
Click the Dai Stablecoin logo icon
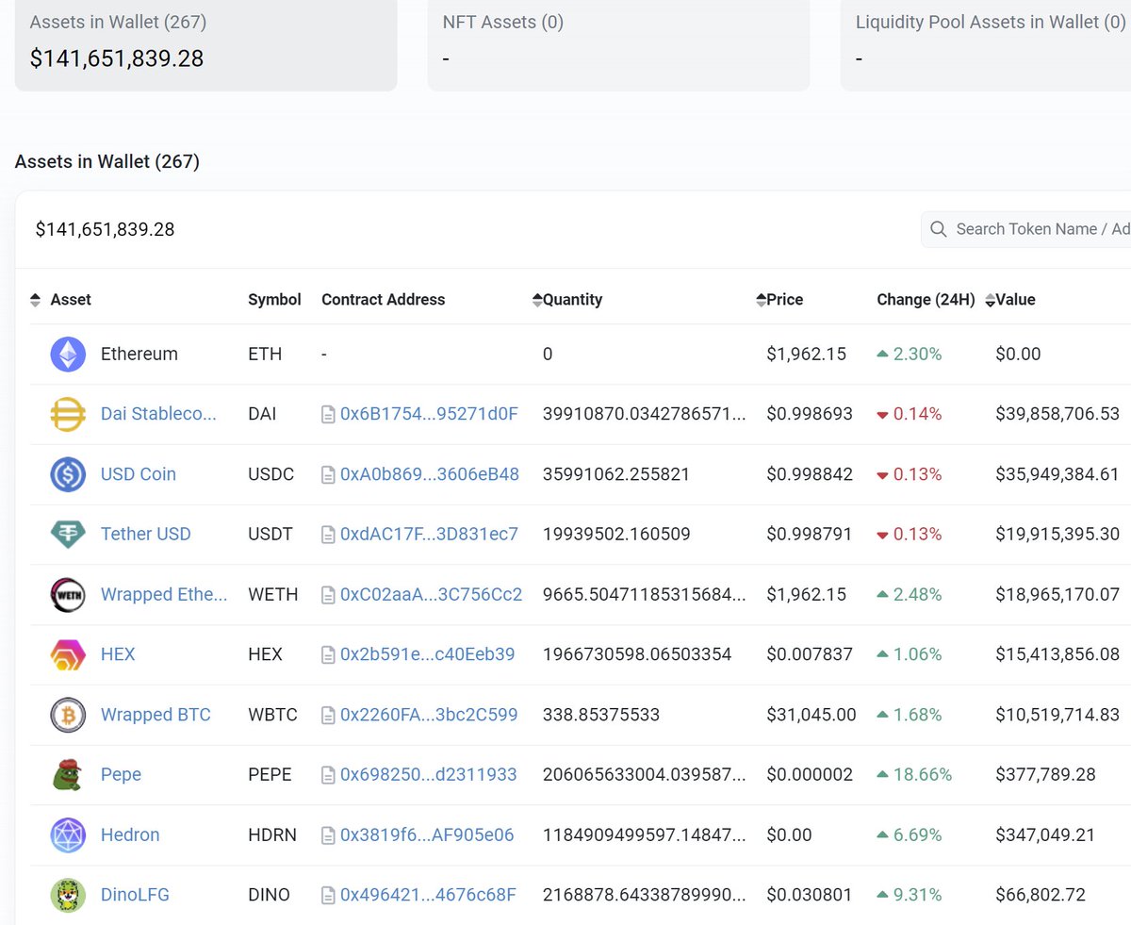point(68,414)
